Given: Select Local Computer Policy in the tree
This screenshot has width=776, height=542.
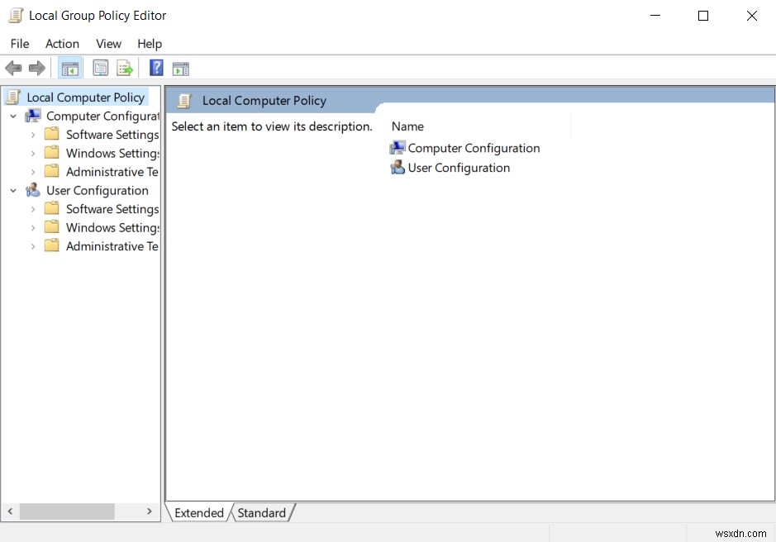Looking at the screenshot, I should click(x=86, y=97).
